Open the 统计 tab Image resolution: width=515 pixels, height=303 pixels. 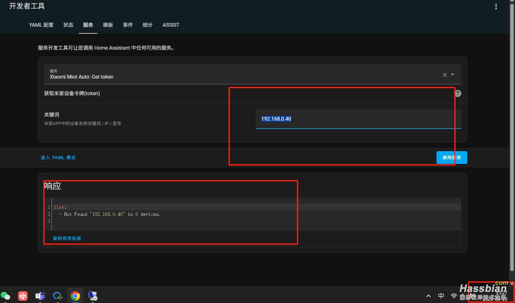coord(148,25)
